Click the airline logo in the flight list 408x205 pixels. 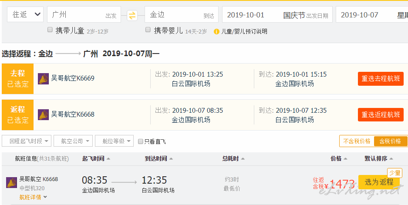click(11, 182)
